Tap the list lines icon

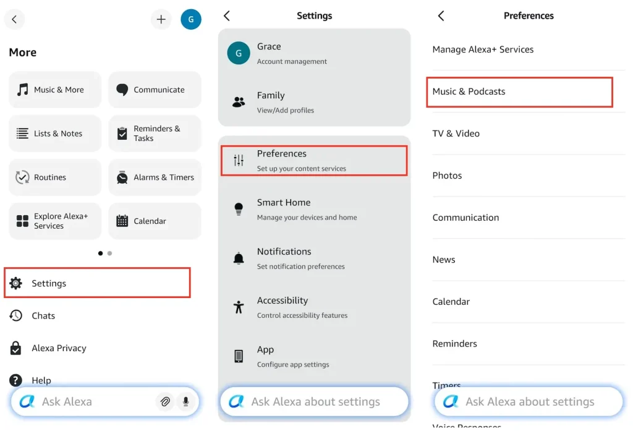click(22, 134)
